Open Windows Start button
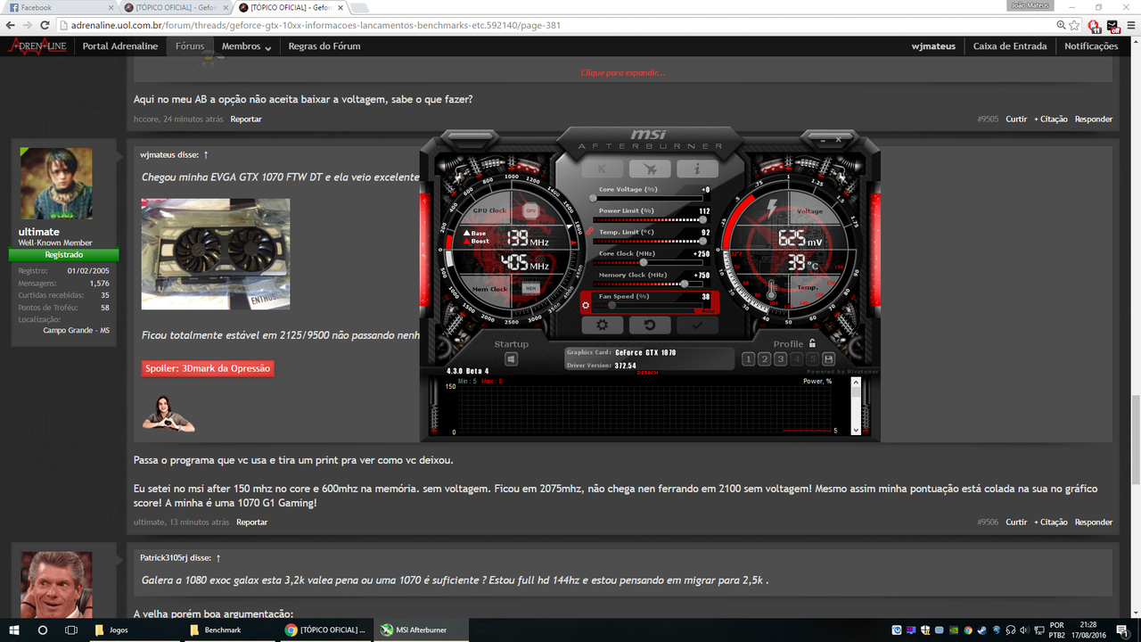Viewport: 1141px width, 642px height. tap(12, 630)
